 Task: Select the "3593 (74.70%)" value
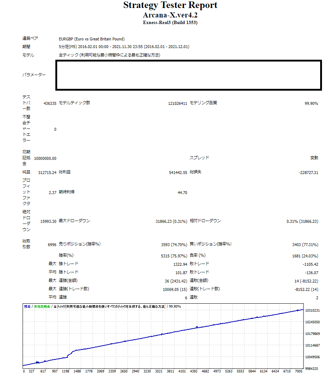coord(174,245)
